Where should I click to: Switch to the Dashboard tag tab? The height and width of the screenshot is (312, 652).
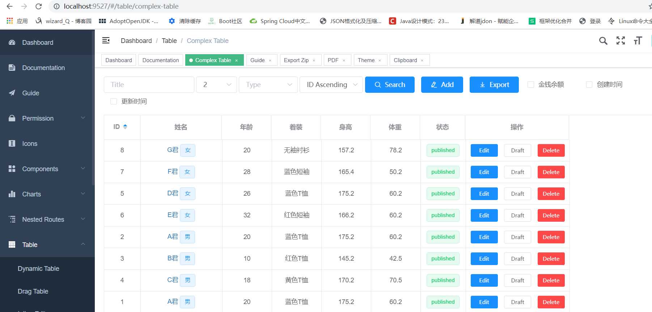[119, 60]
